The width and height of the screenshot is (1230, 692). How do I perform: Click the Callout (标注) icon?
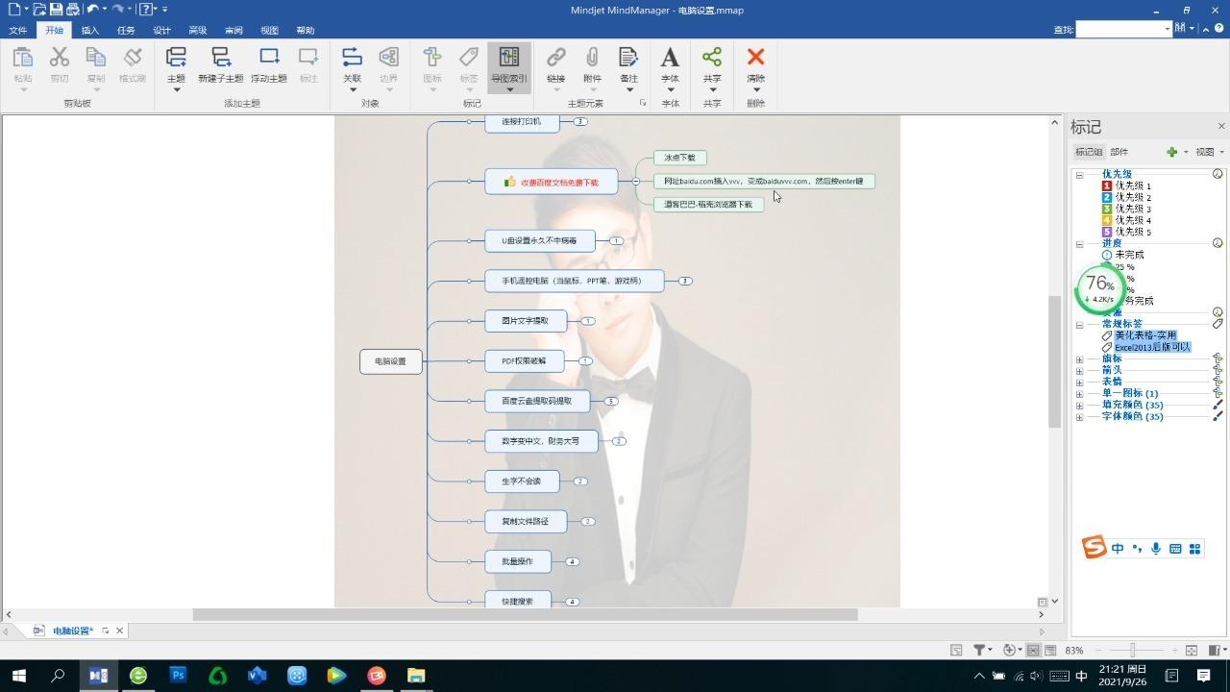pos(308,59)
